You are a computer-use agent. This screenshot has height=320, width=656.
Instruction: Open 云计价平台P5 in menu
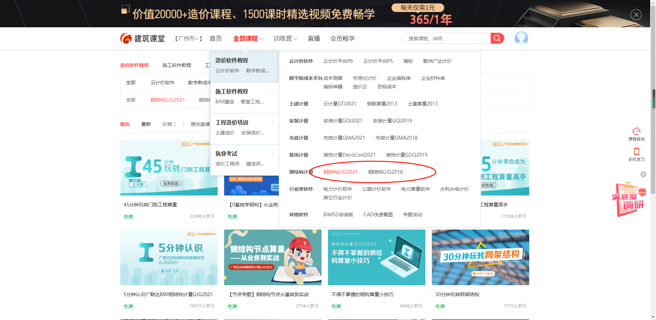[x=378, y=61]
